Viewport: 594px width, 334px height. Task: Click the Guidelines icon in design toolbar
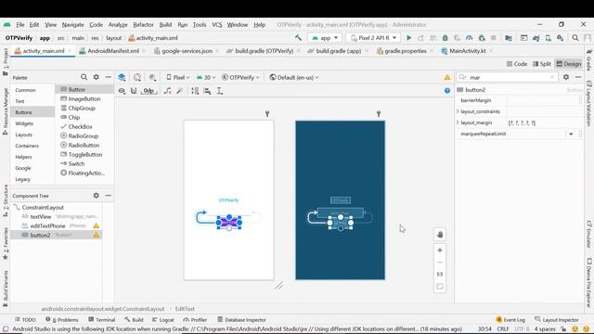point(220,91)
